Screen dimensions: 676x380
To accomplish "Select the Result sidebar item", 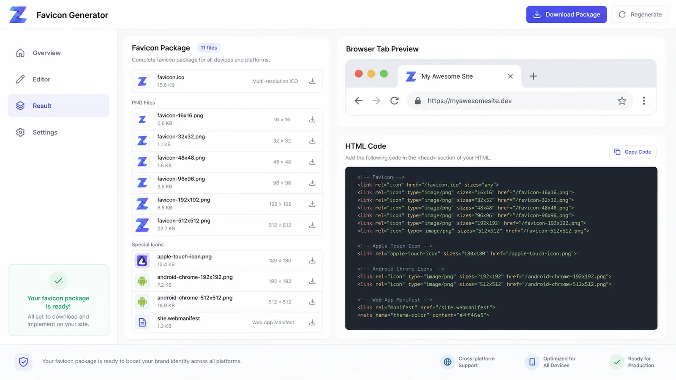I will (x=58, y=106).
